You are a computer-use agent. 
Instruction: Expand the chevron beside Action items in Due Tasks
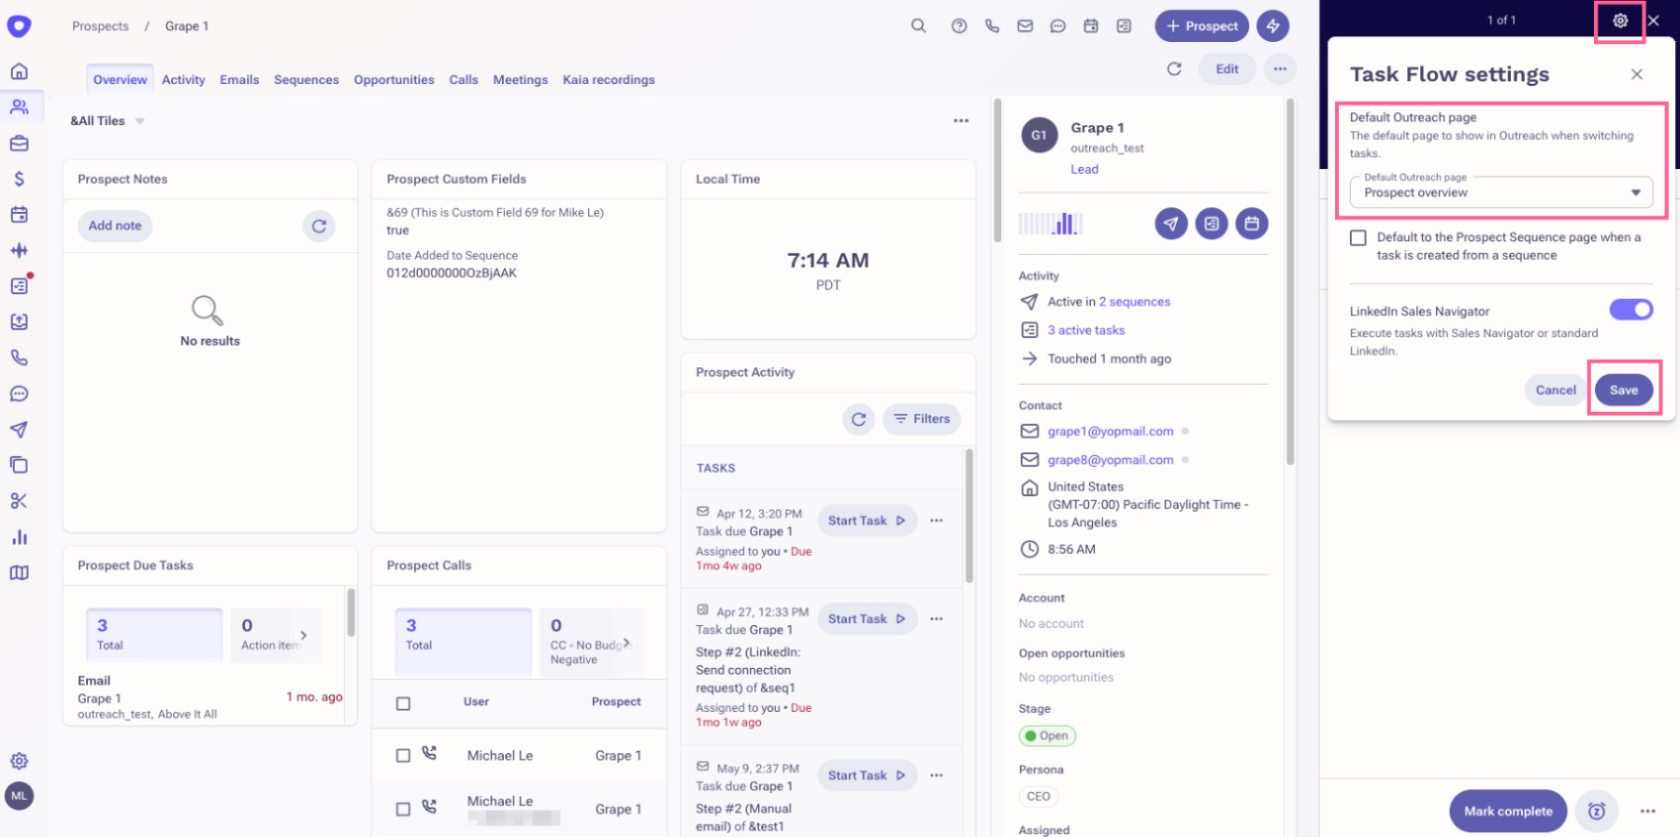click(x=304, y=635)
